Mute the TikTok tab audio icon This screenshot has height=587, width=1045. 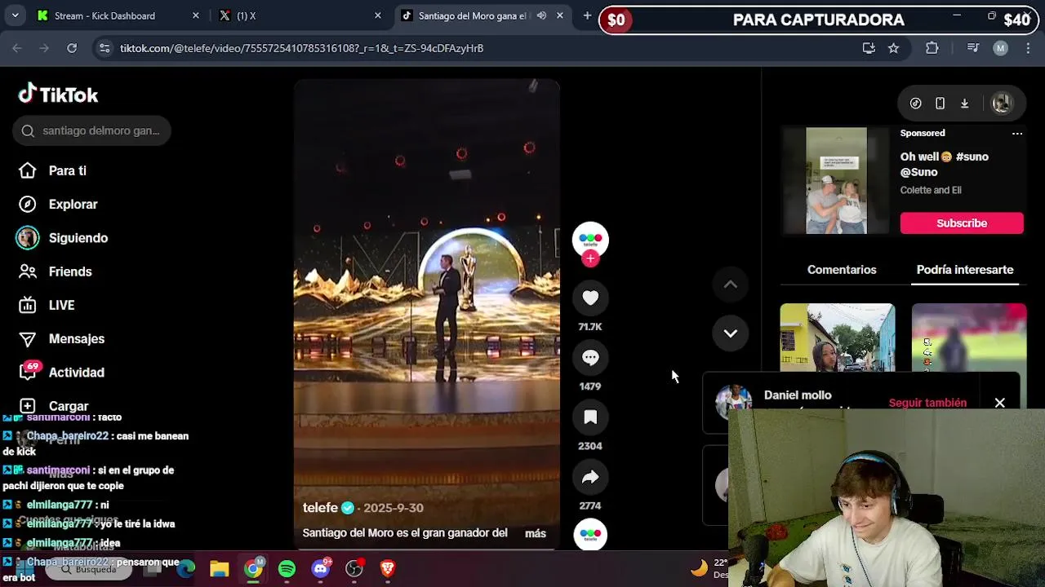[541, 15]
